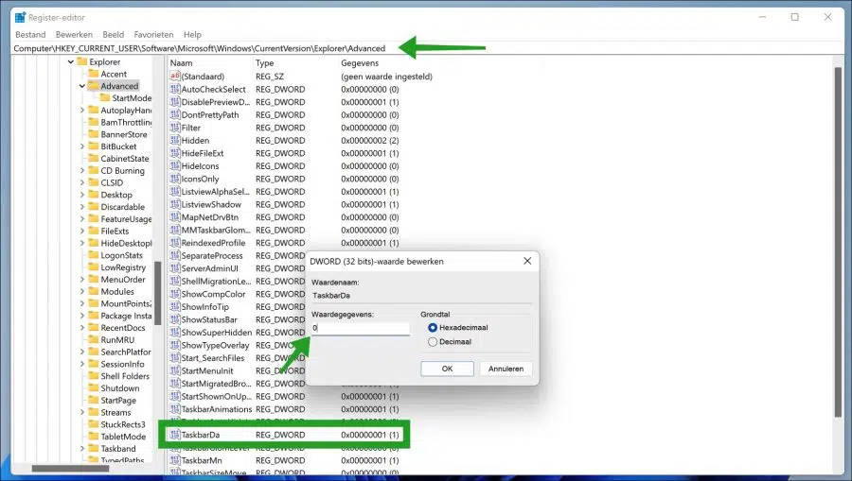Click the Accent folder icon
The width and height of the screenshot is (852, 481).
tap(94, 74)
